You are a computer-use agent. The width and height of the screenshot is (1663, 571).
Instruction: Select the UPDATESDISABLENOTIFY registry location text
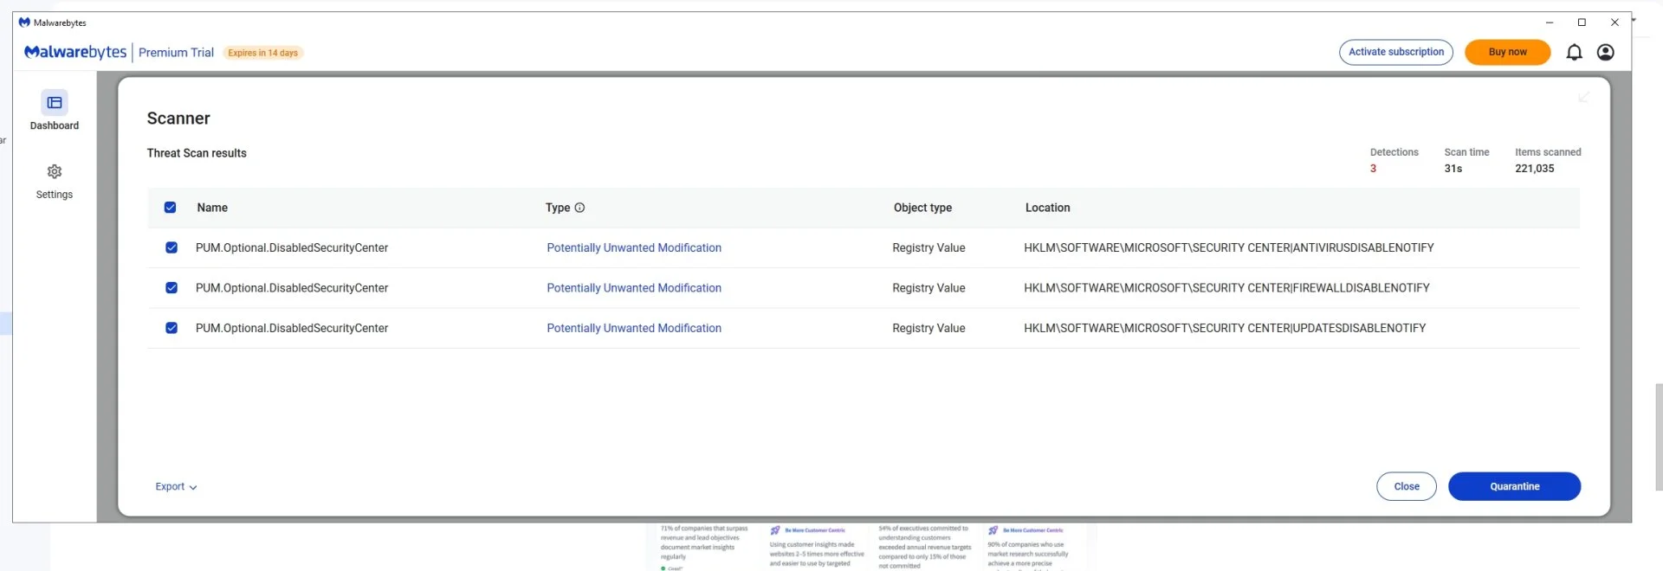point(1225,328)
